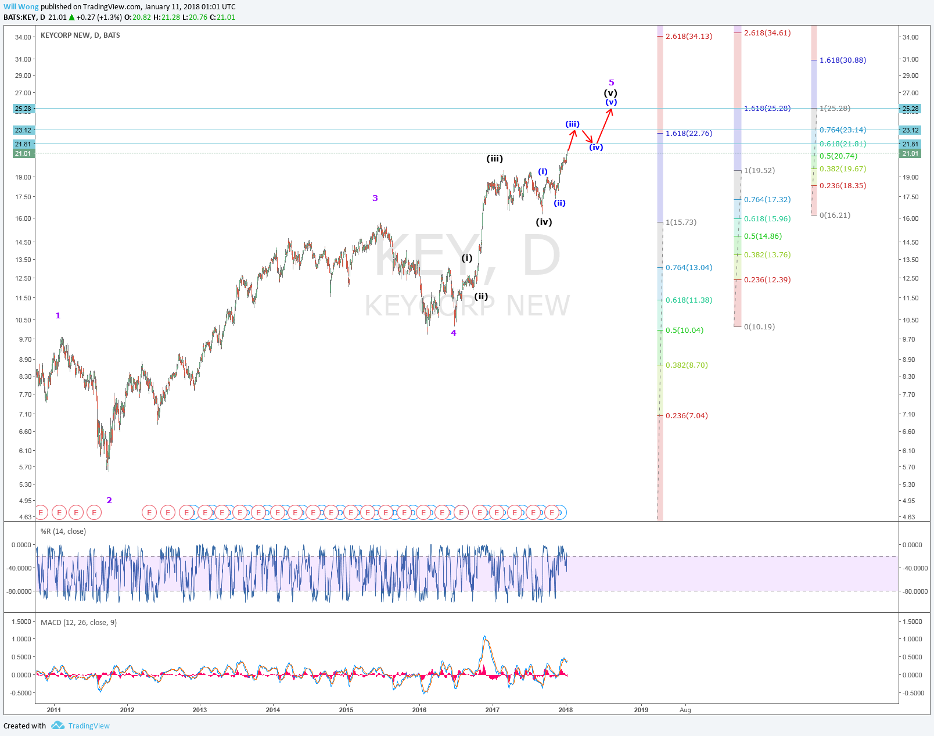Image resolution: width=934 pixels, height=736 pixels.
Task: Select the purple wave 4 label
Action: (454, 333)
